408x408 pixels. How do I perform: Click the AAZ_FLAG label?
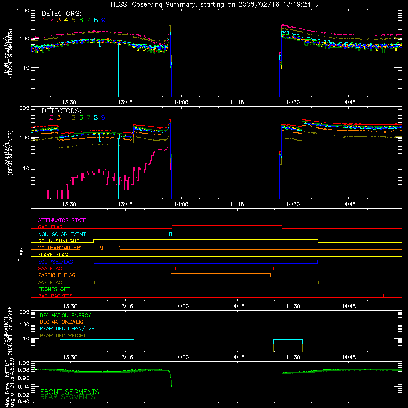point(50,282)
